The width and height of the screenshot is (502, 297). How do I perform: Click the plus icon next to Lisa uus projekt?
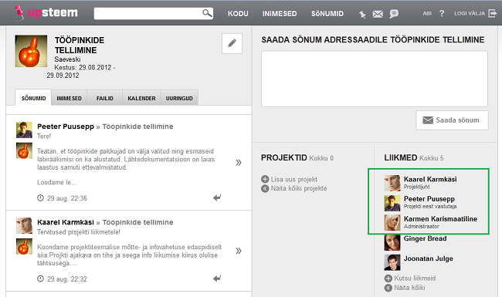pyautogui.click(x=265, y=179)
